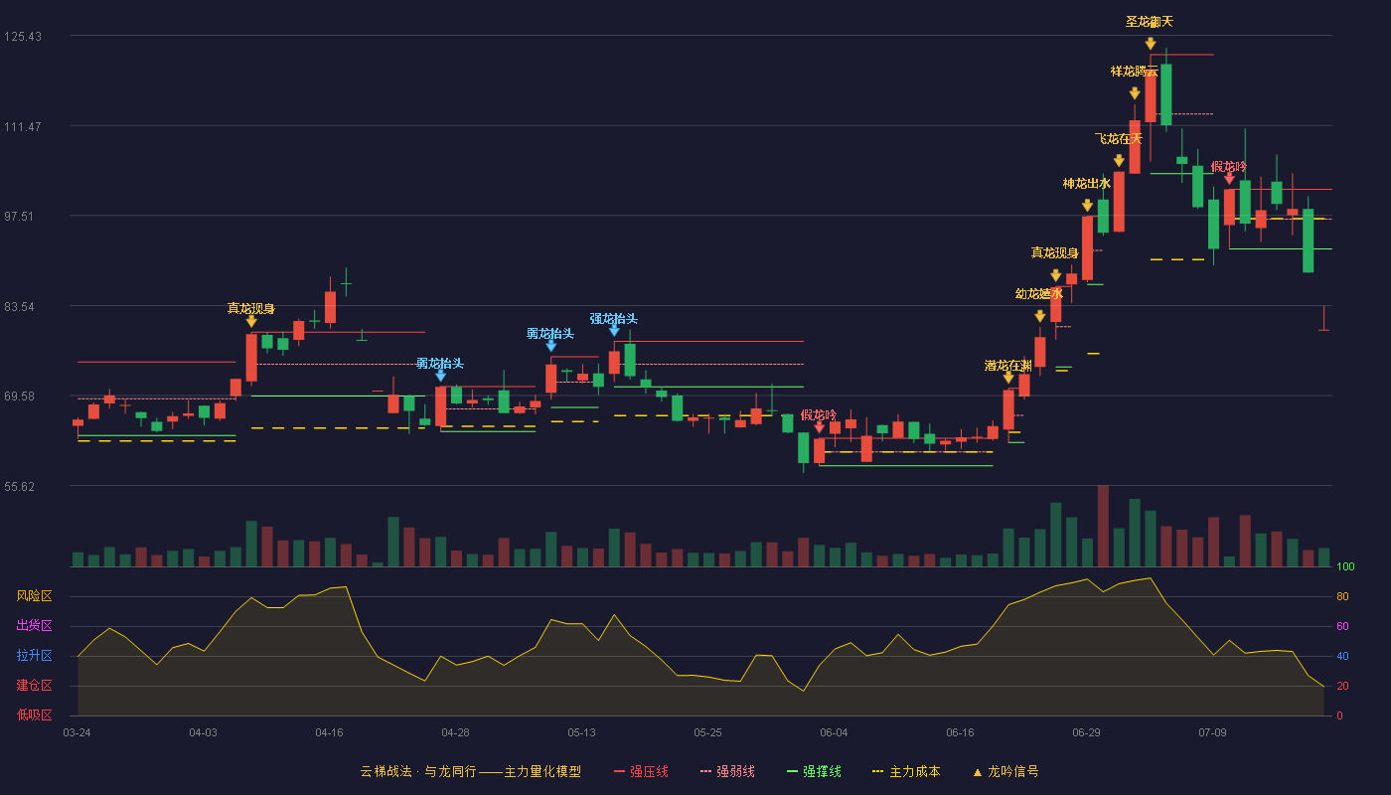The image size is (1391, 795).
Task: Click the red 假龙吟 arrow near 06-04
Action: coord(819,427)
